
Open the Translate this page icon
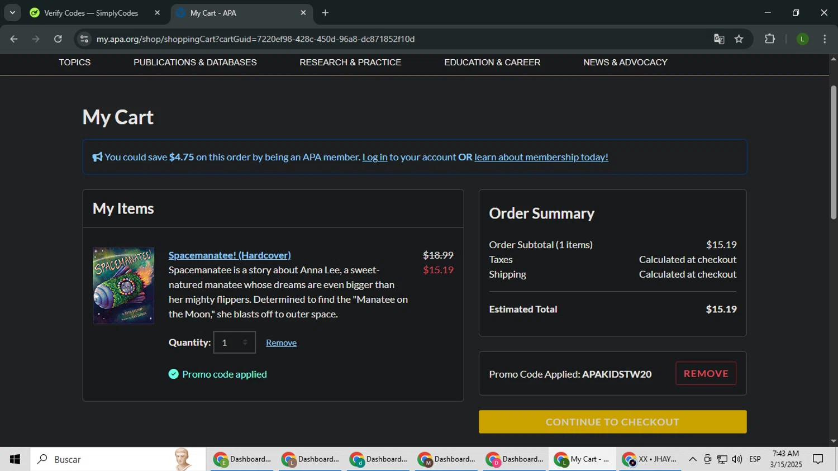[719, 39]
